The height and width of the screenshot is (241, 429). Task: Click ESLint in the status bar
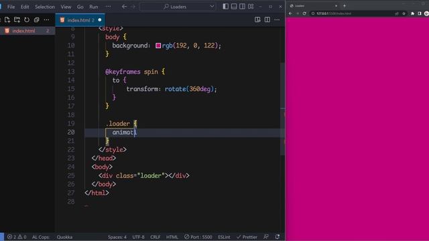point(224,237)
